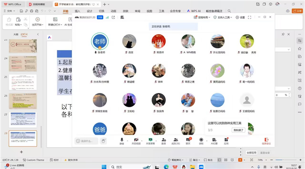
Task: Turn on video in the meeting toolbar
Action: [136, 141]
